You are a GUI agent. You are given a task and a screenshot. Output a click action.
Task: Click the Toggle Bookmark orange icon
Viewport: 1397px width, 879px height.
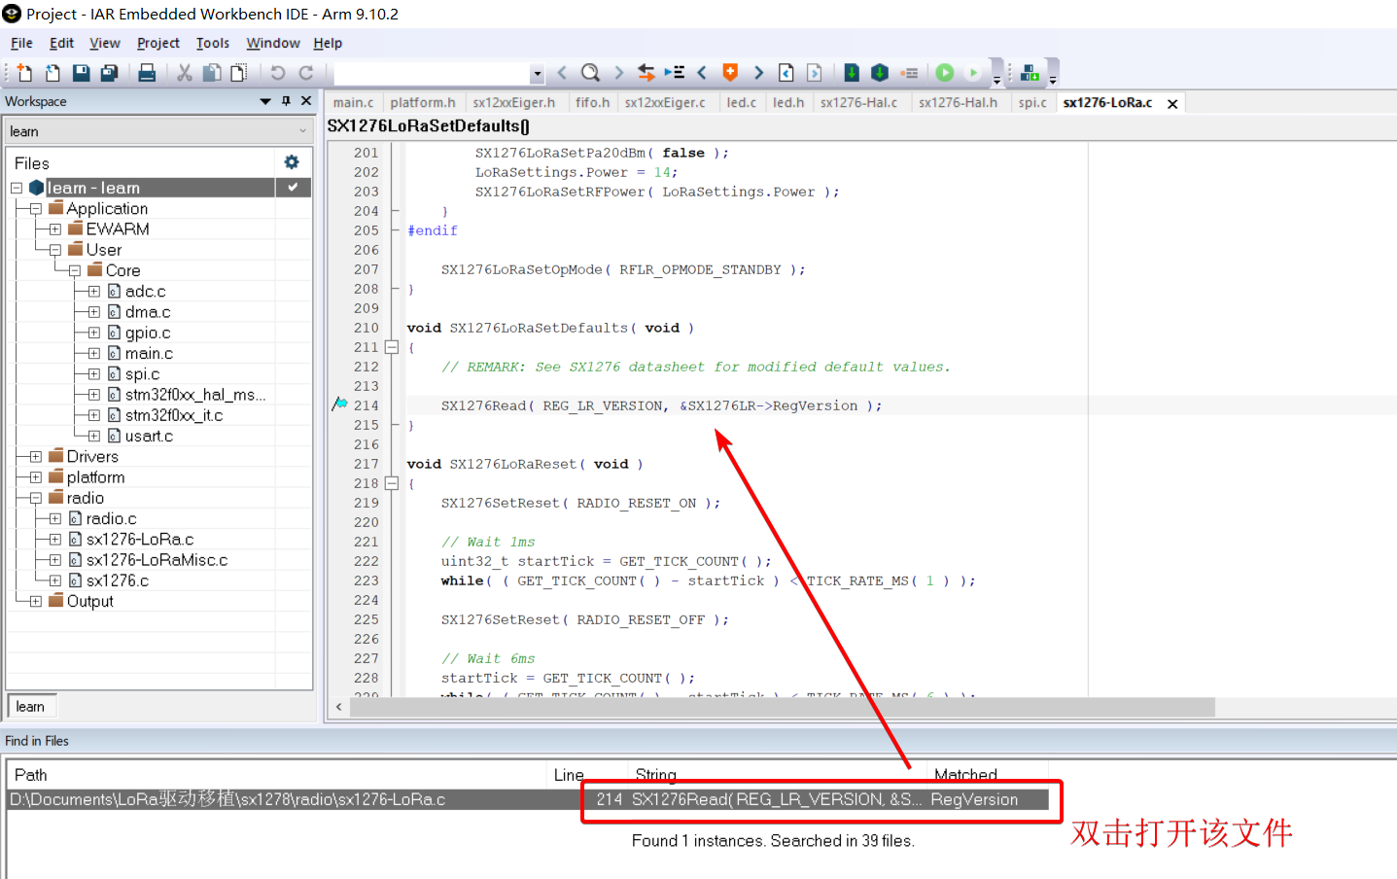[730, 73]
